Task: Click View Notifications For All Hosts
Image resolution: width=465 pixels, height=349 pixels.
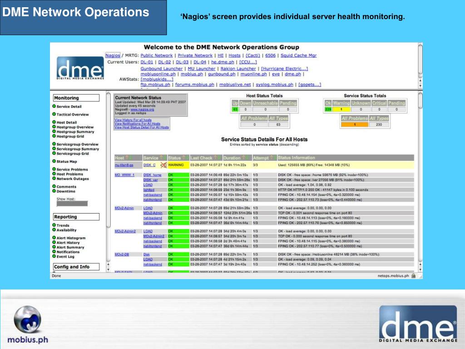Action: (x=137, y=124)
